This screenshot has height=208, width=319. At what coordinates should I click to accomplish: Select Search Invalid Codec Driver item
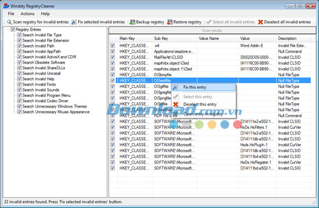(45, 101)
